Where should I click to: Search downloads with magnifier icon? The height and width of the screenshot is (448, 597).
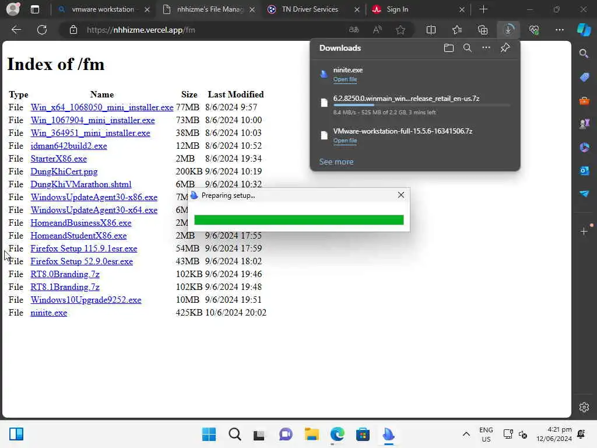[467, 48]
